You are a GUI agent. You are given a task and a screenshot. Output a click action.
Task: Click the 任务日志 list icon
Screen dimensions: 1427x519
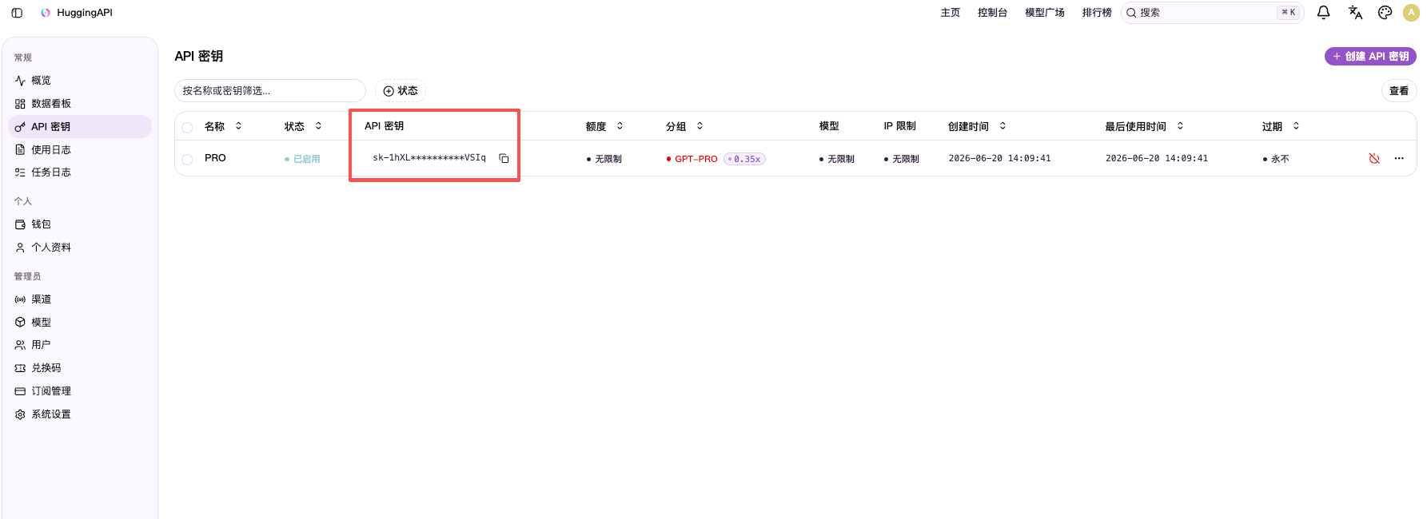tap(21, 172)
